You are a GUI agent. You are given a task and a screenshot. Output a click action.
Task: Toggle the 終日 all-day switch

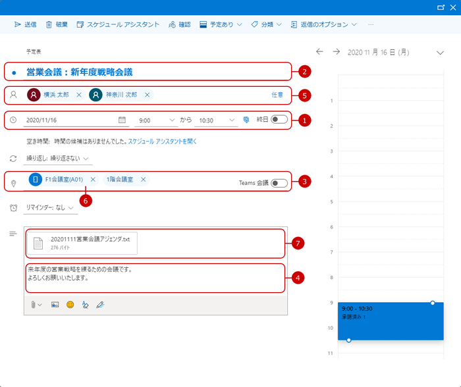(x=279, y=120)
